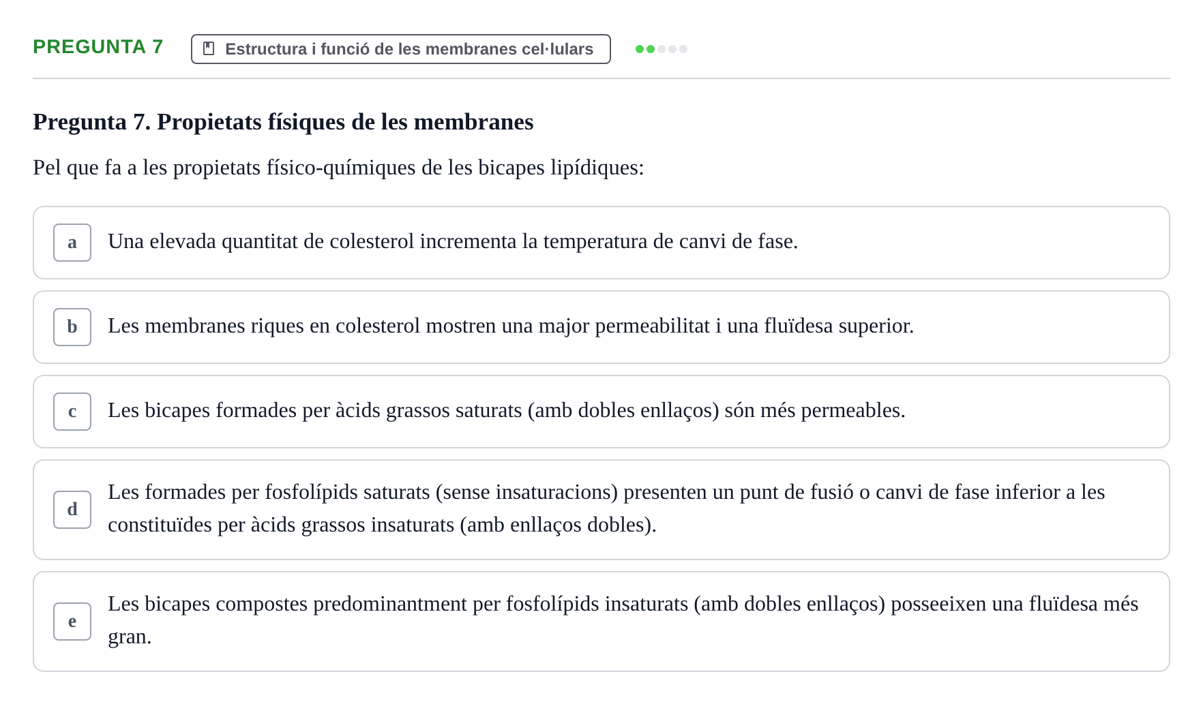Select answer option letter d
The image size is (1203, 706).
pos(72,510)
